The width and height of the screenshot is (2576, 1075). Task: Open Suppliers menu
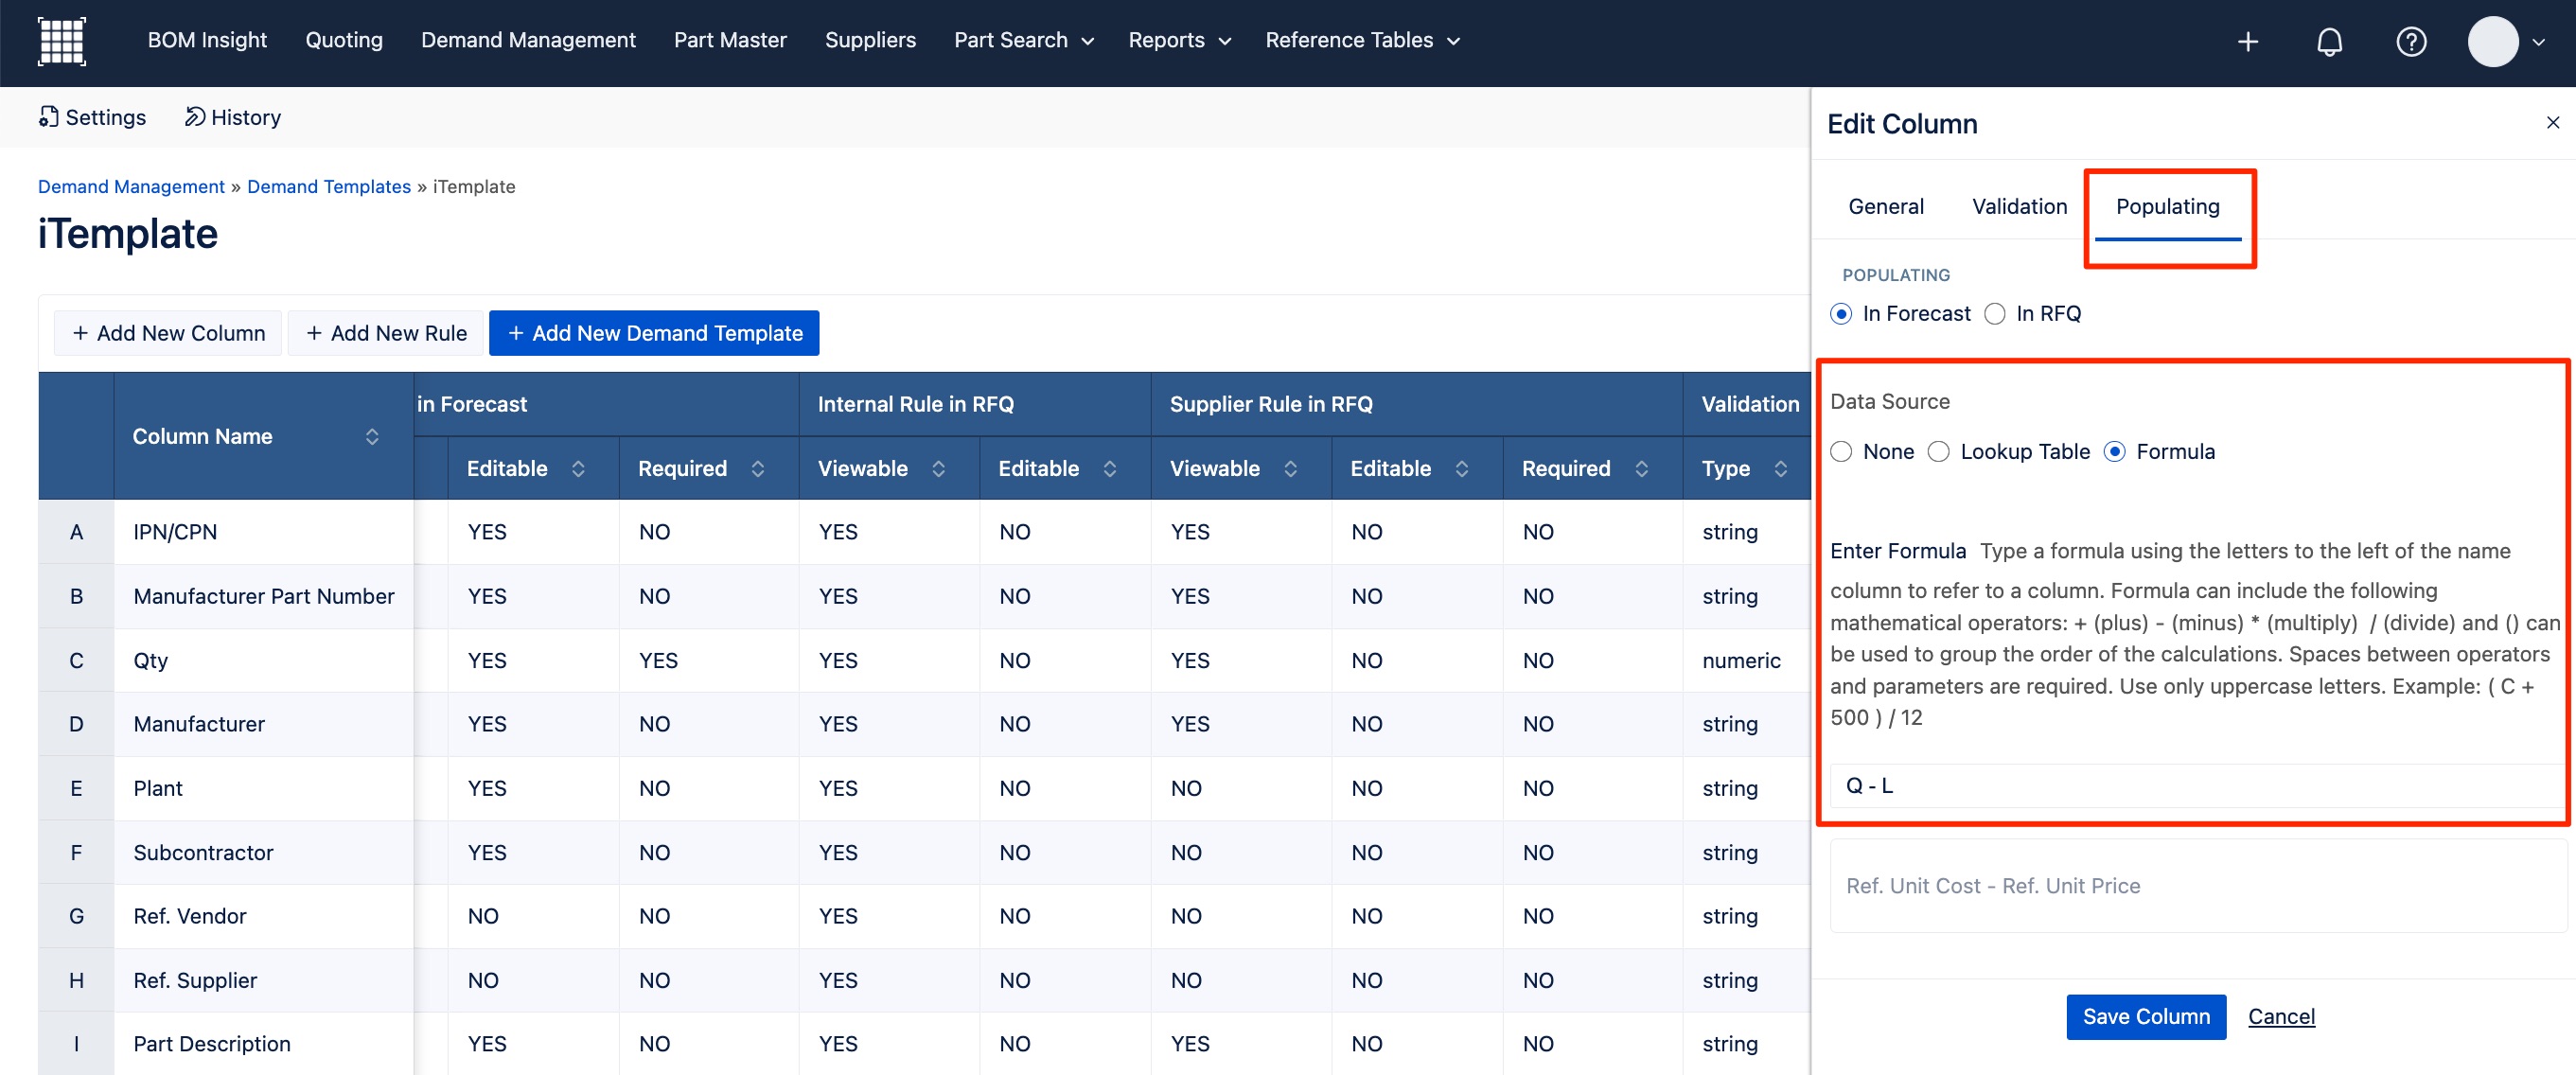coord(870,40)
